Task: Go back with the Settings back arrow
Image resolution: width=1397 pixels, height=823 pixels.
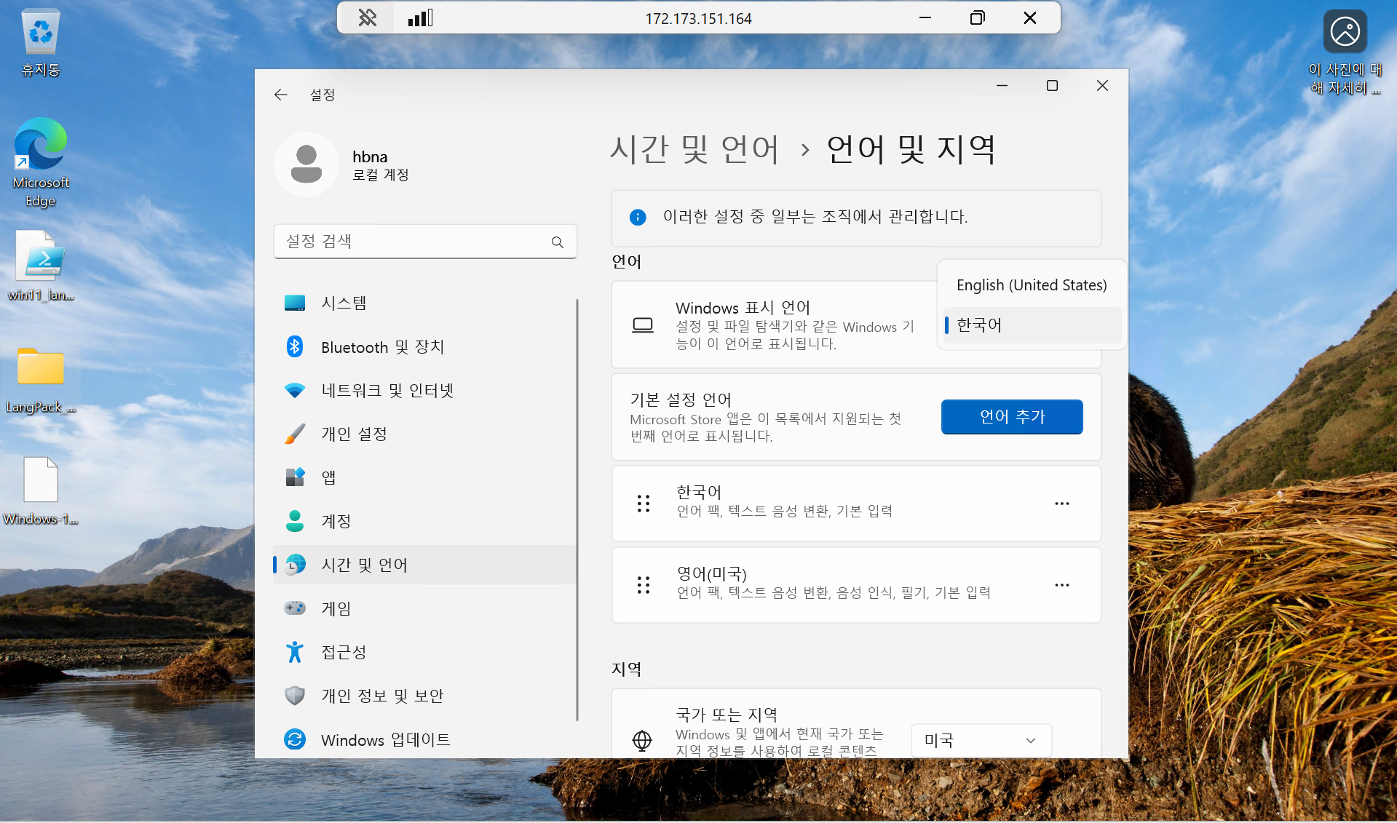Action: (x=281, y=95)
